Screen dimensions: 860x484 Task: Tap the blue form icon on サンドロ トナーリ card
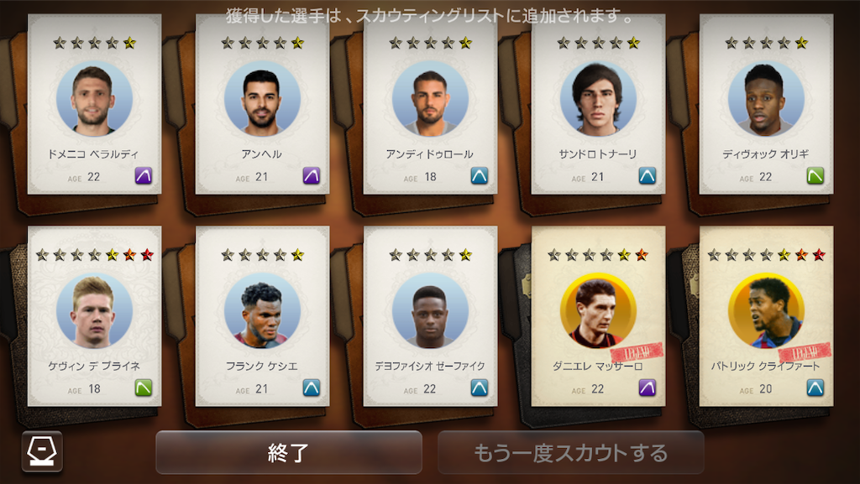648,176
